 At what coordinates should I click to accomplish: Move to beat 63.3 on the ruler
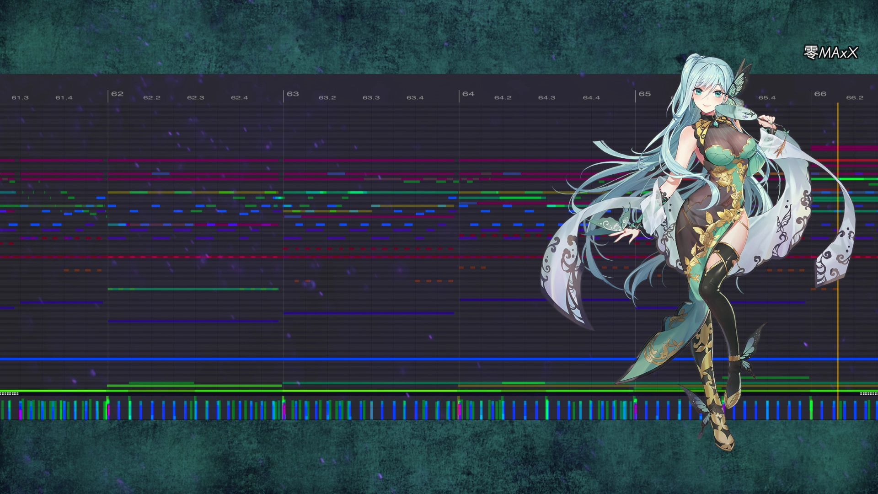[371, 98]
